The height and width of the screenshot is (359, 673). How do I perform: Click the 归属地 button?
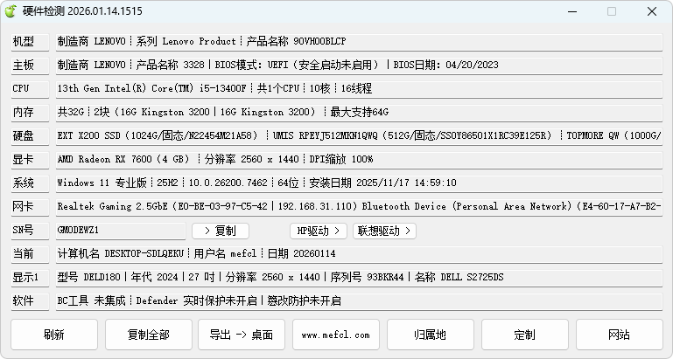(430, 335)
